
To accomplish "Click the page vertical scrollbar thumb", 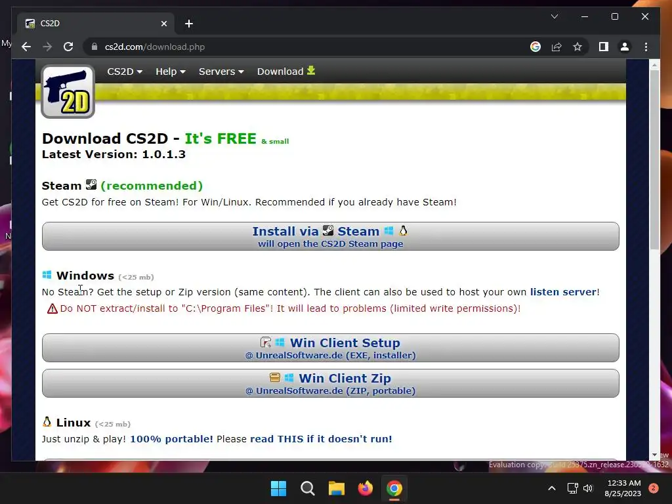I will point(654,159).
